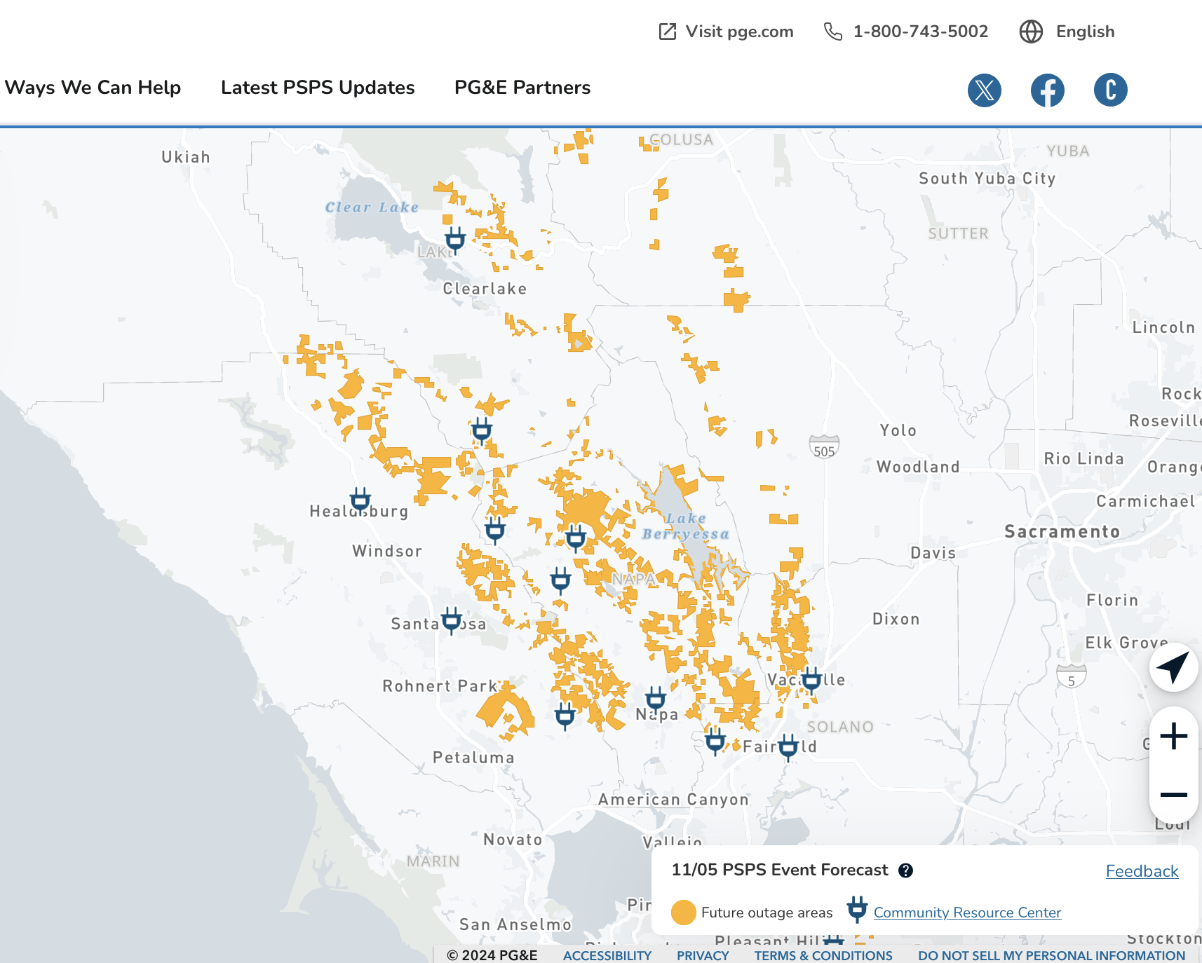Open the PG&E Partners menu
The image size is (1202, 963).
click(x=522, y=88)
